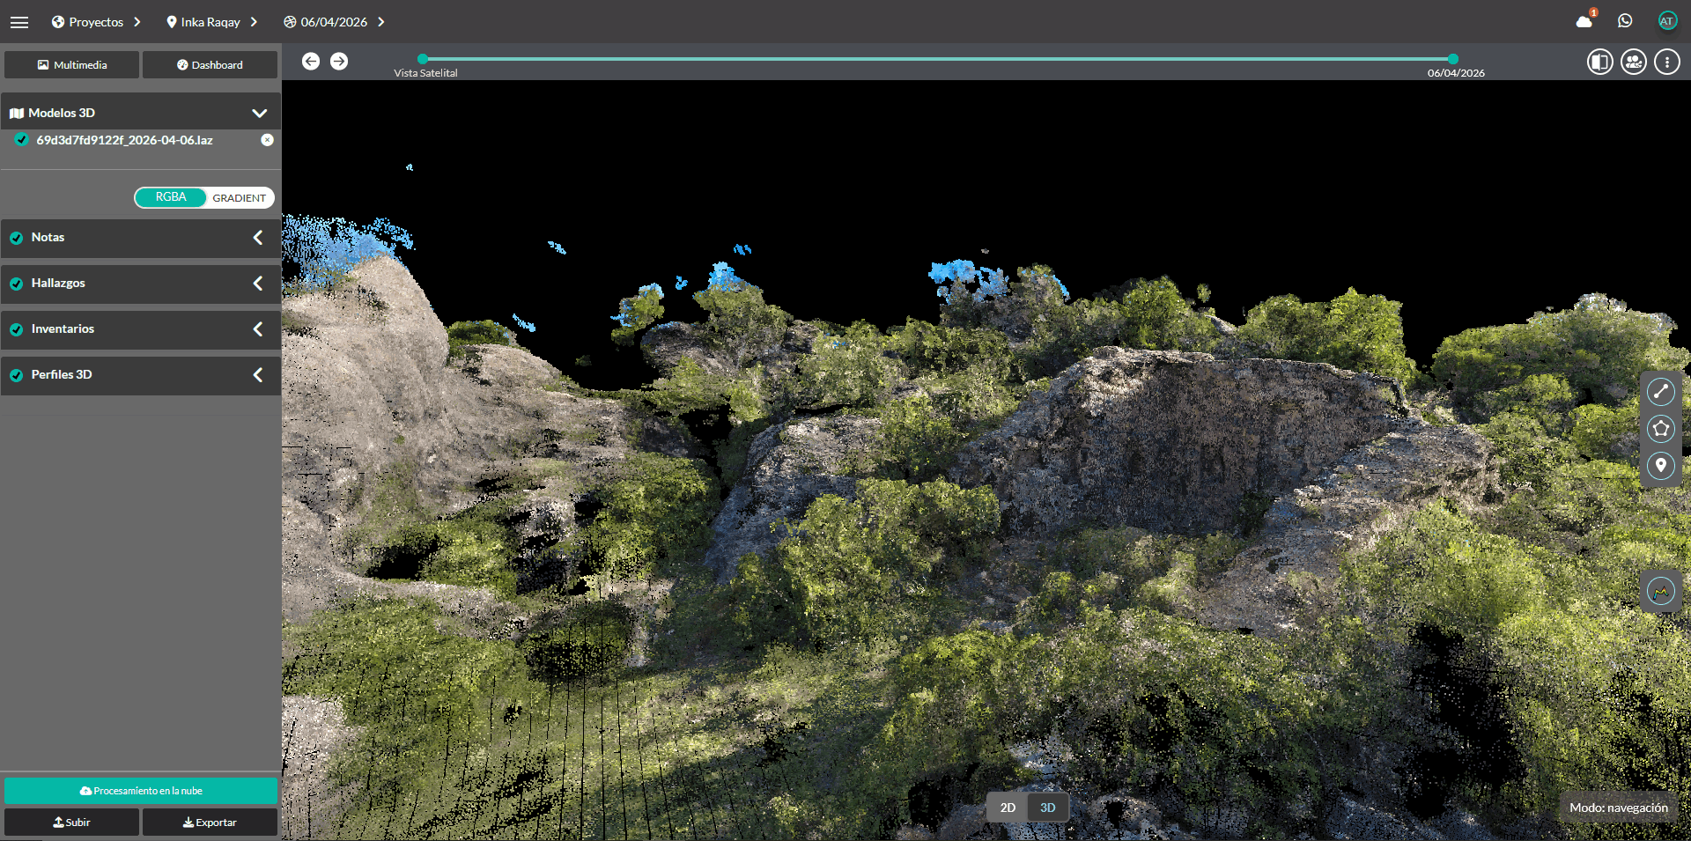Image resolution: width=1691 pixels, height=841 pixels.
Task: Select the polygon area tool
Action: [1660, 429]
